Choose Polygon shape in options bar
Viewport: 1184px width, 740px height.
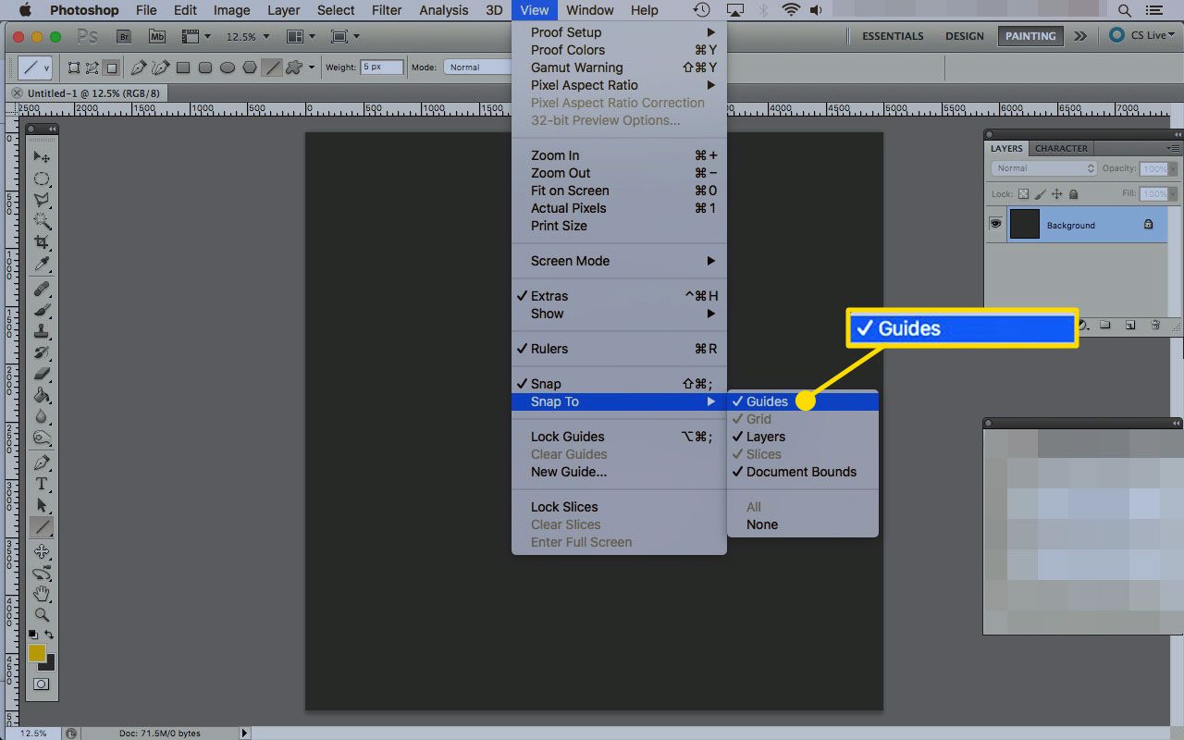(x=250, y=68)
